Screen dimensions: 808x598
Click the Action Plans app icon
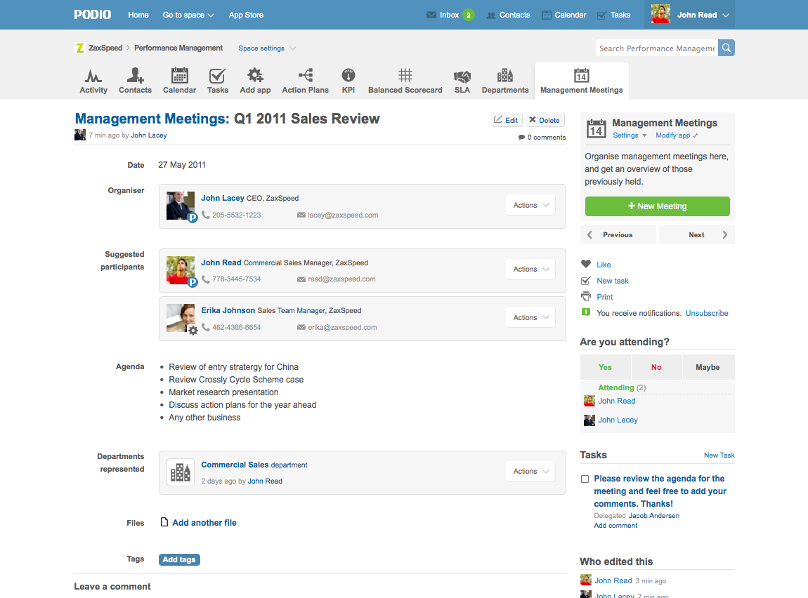click(305, 76)
